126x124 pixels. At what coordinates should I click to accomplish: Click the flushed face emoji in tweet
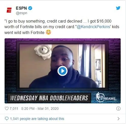[48, 32]
